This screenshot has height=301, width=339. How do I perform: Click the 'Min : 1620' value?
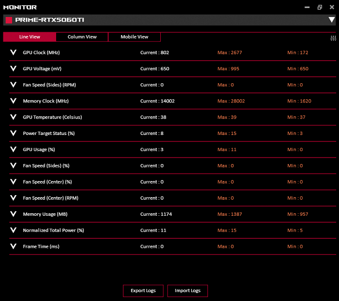click(299, 101)
